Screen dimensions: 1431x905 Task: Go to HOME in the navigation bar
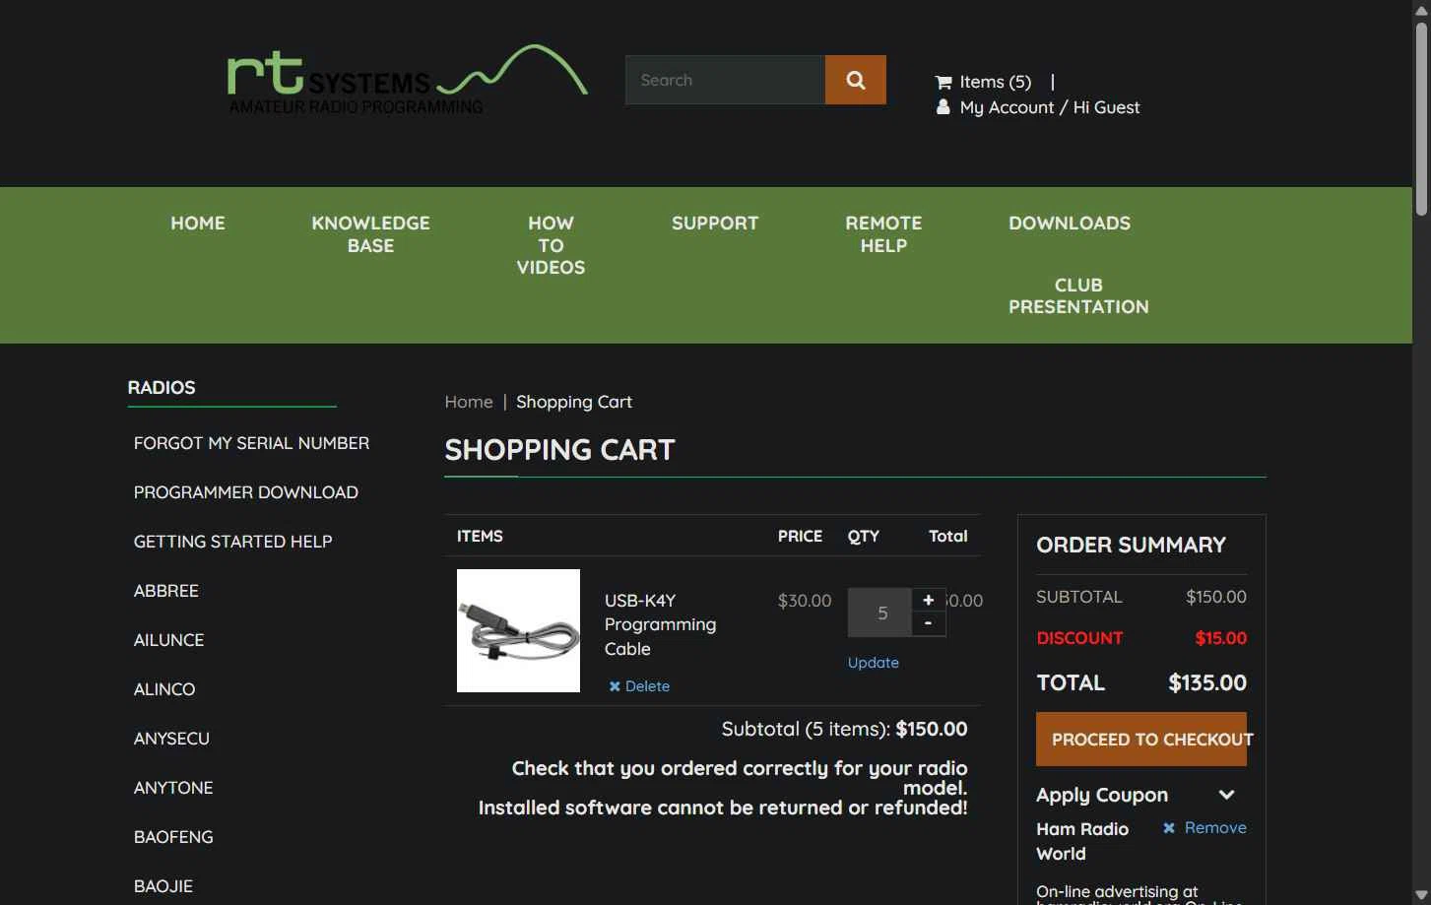click(x=198, y=224)
